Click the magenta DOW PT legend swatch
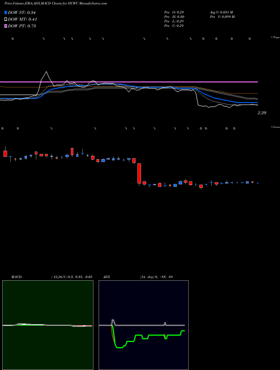 click(x=6, y=26)
